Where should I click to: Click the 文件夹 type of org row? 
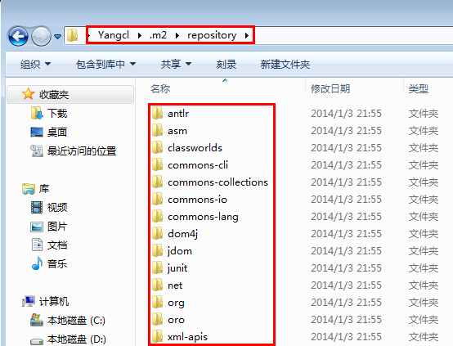(x=424, y=303)
